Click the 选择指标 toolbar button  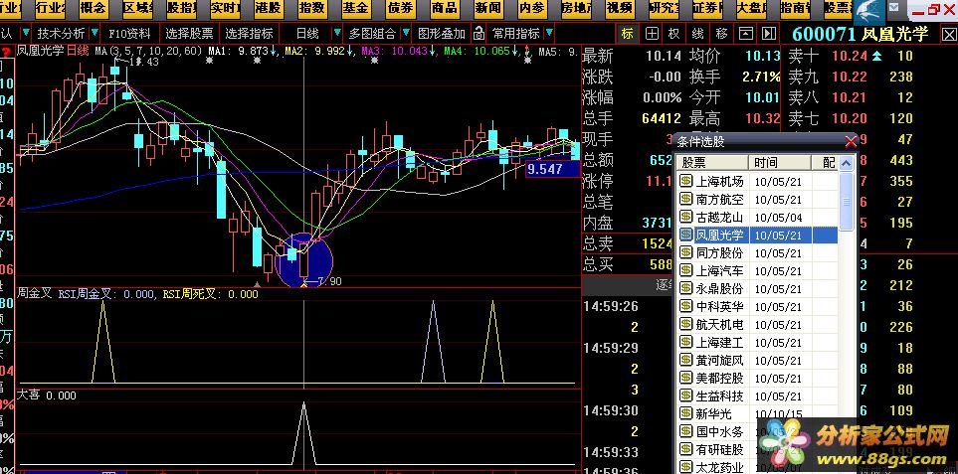click(249, 33)
